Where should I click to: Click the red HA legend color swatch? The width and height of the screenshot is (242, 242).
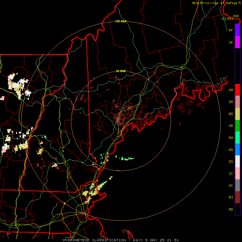237,90
